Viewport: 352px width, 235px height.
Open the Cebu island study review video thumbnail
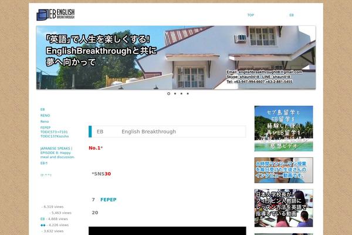click(284, 129)
